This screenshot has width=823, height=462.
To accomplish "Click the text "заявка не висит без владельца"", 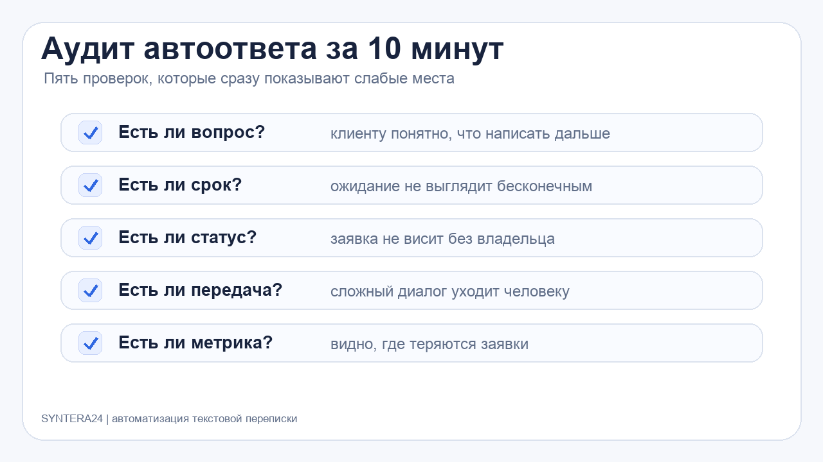I will pyautogui.click(x=442, y=239).
